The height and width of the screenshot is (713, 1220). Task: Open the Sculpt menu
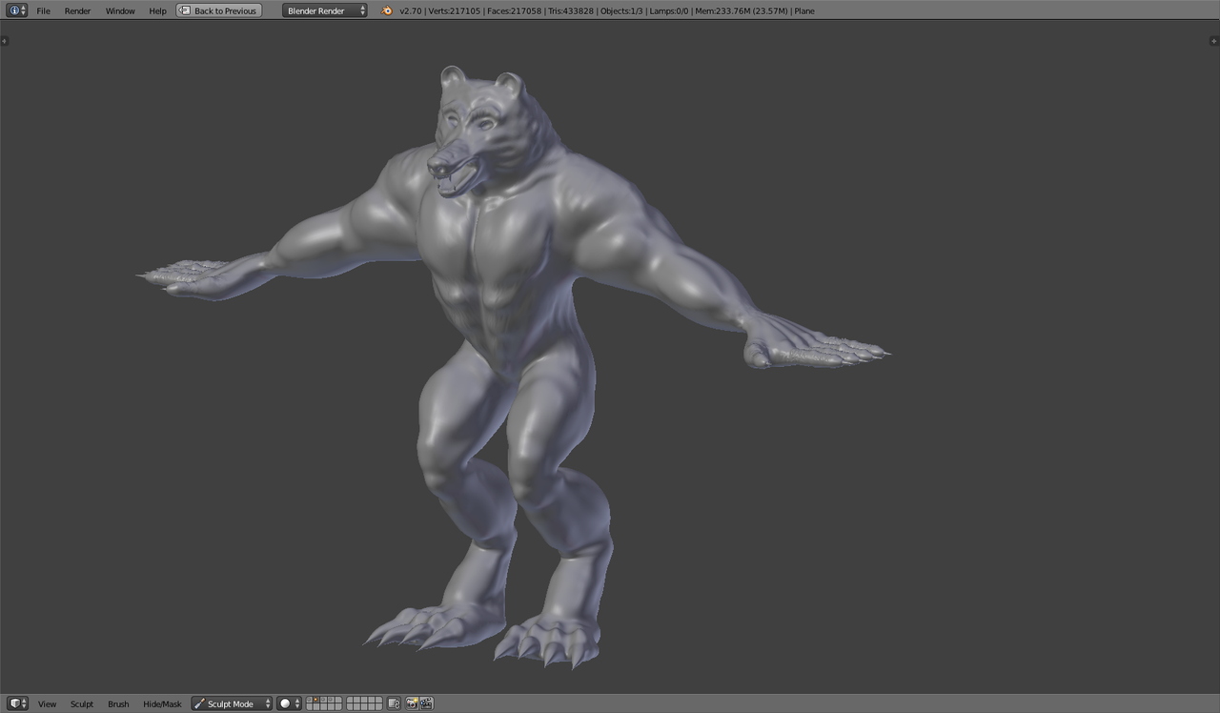pyautogui.click(x=82, y=703)
